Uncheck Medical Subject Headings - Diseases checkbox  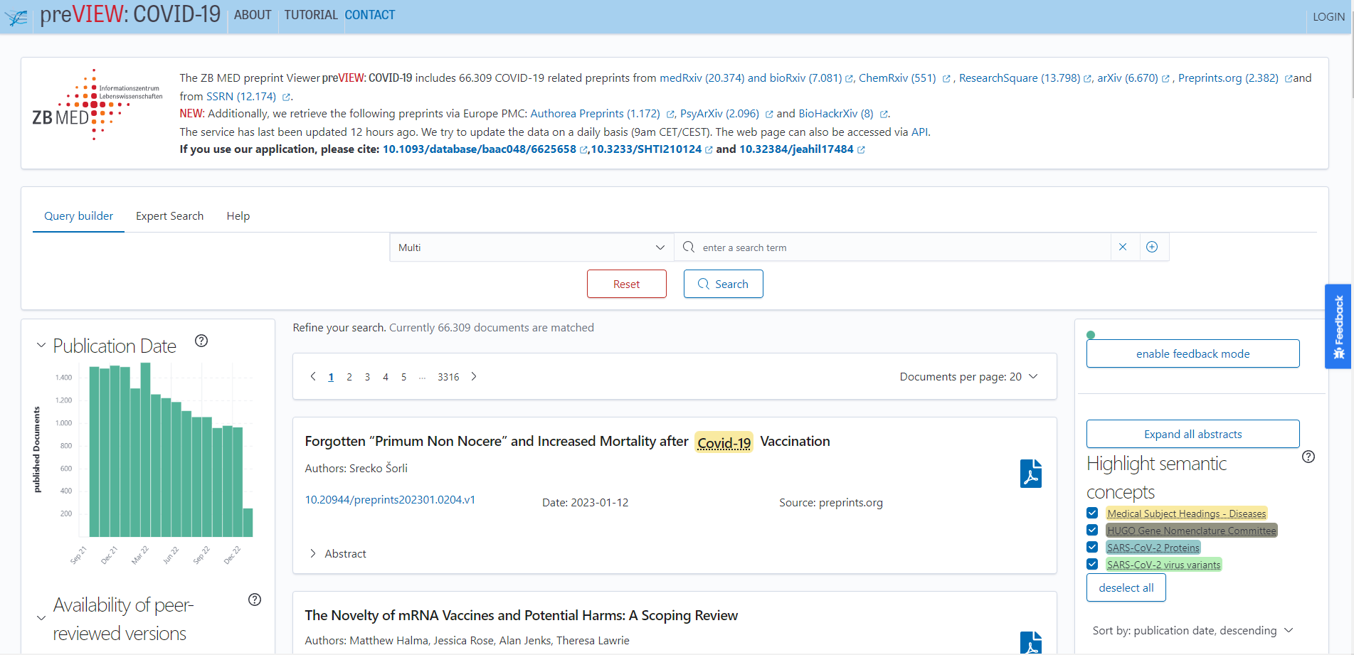pyautogui.click(x=1092, y=513)
